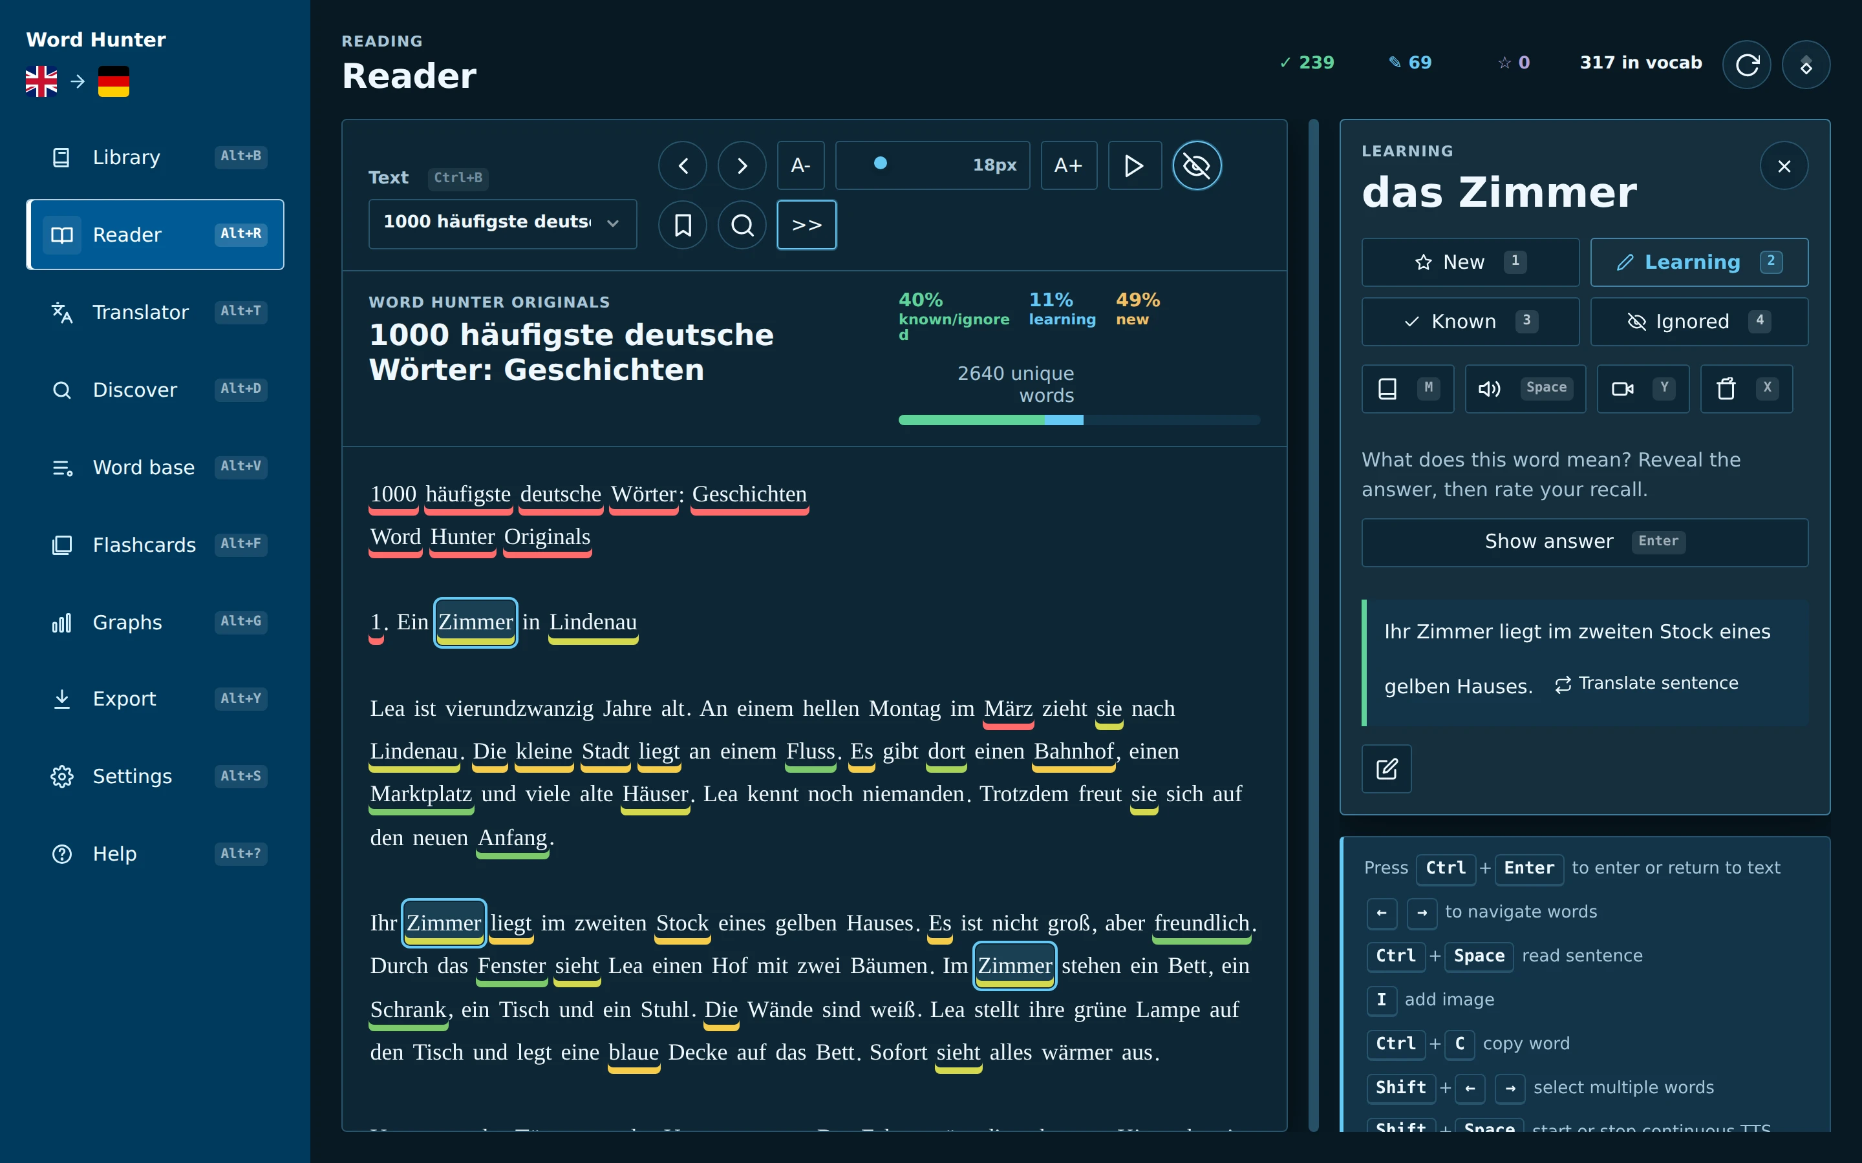Adjust the font size slider
Screen dimensions: 1862x1163
[x=932, y=165]
